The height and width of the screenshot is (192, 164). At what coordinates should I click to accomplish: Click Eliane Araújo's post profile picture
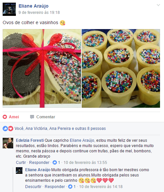[x=9, y=9]
